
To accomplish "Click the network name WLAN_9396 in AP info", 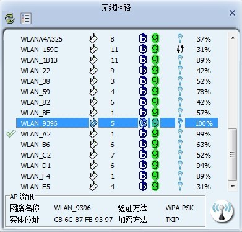I will click(x=72, y=208).
